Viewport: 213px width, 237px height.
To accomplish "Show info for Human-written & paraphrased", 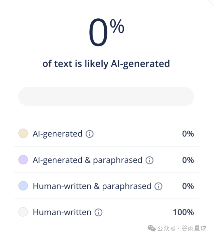I will pos(158,186).
